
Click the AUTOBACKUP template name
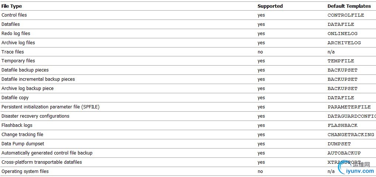pos(344,153)
